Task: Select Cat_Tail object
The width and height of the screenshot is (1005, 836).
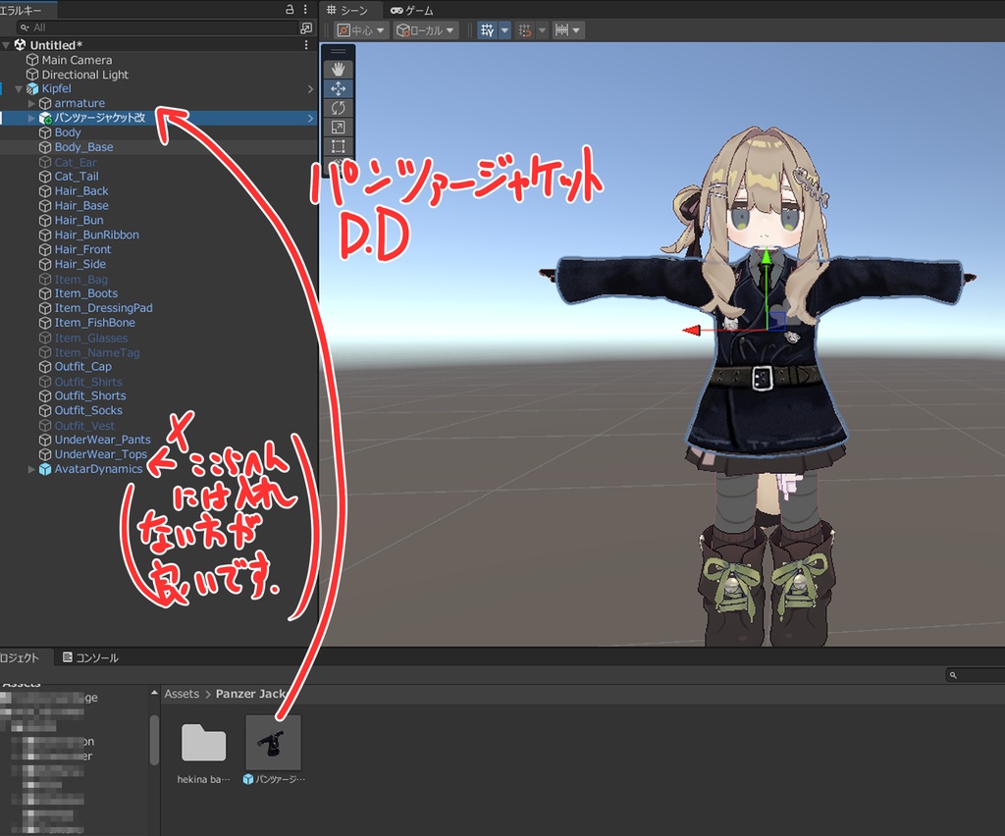Action: 77,177
